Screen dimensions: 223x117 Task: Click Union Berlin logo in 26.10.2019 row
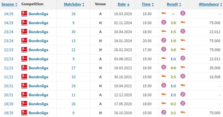click(x=183, y=112)
